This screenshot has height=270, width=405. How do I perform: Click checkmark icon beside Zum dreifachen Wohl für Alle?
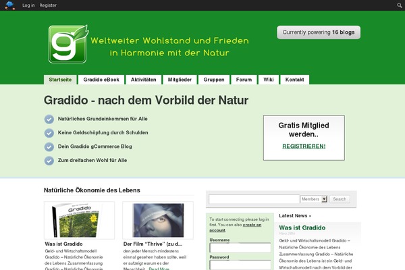pos(49,161)
